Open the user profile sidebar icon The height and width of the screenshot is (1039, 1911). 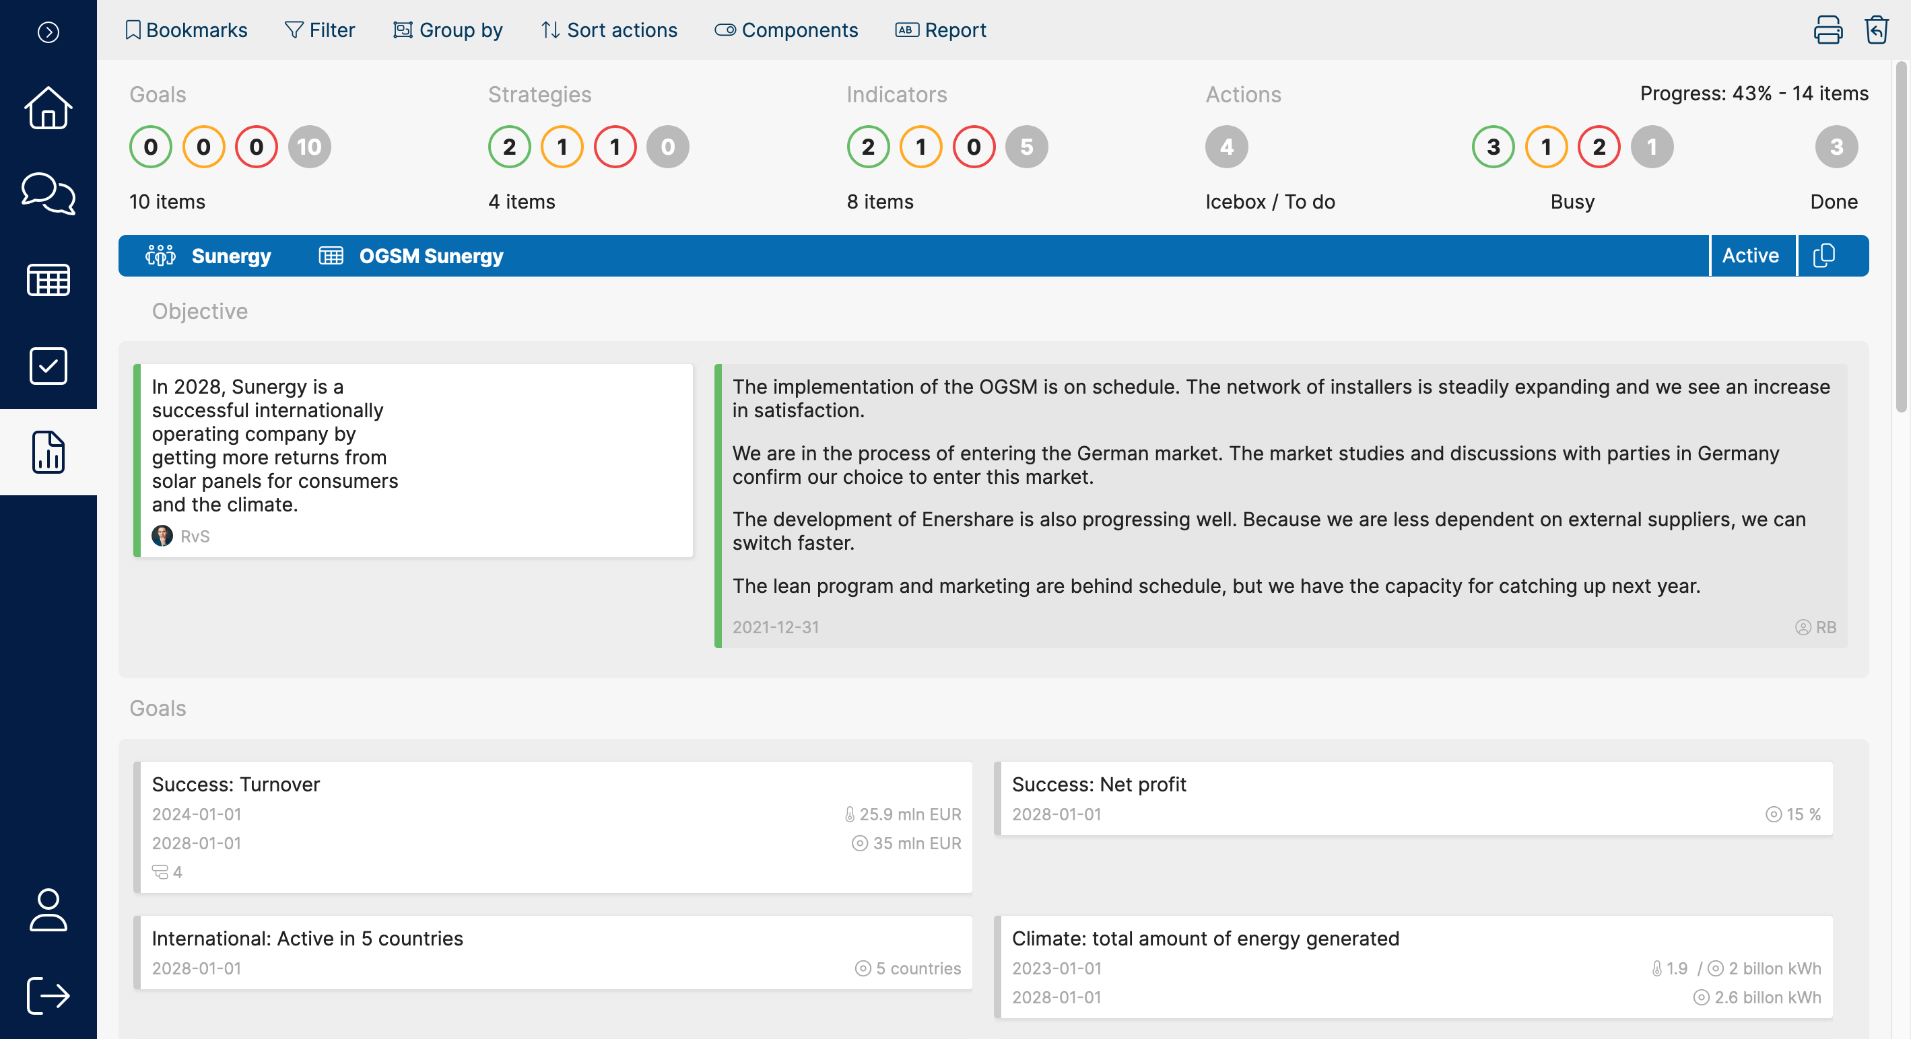[x=48, y=909]
